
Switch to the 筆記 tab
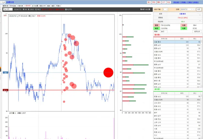[x=53, y=6]
